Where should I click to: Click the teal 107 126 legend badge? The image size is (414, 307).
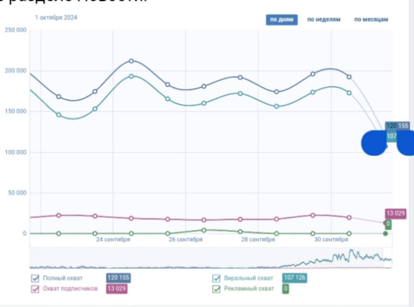[295, 278]
